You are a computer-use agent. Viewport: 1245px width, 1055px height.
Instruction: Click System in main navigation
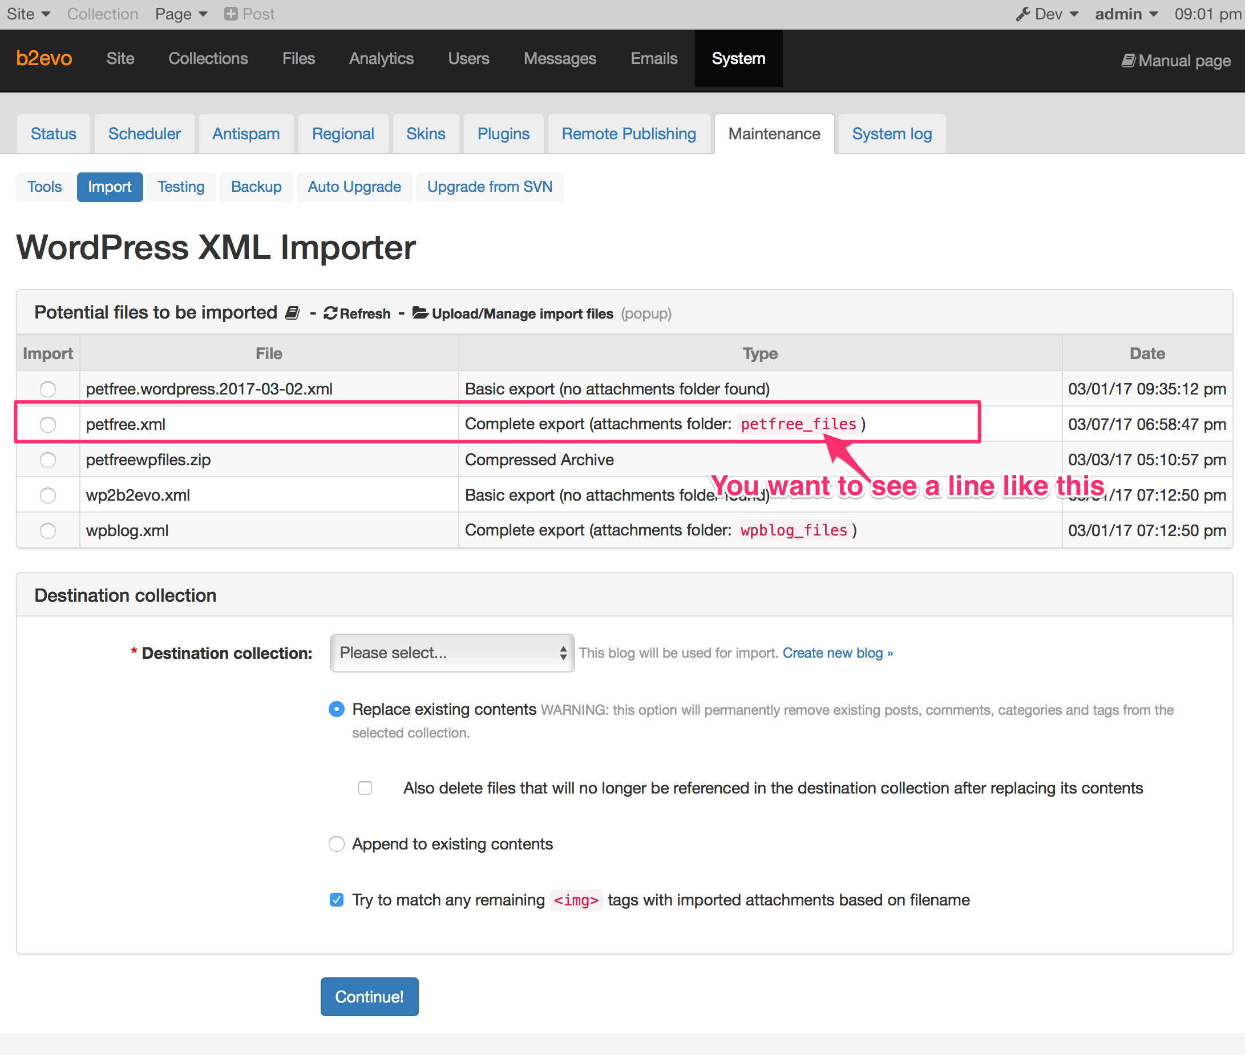pos(738,59)
